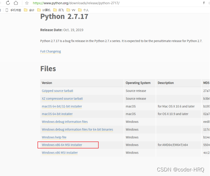This screenshot has width=210, height=176.
Task: Select text 'for AMD64/EM64T/x64'
Action: tap(173, 145)
